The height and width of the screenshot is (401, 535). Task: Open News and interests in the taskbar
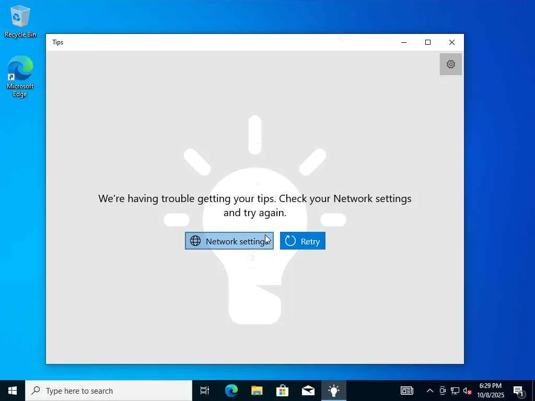point(406,391)
